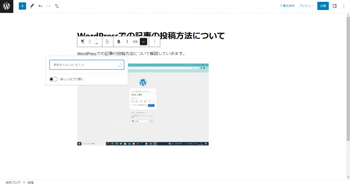Click the paragraph text about WordPress posting
Screen dimensions: 350x184
pyautogui.click(x=131, y=54)
